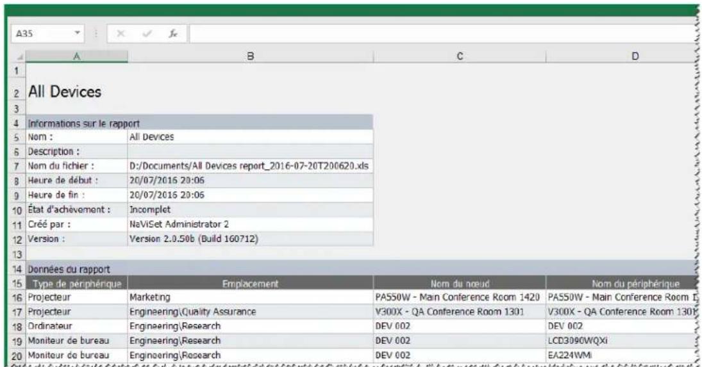
Task: Click the 'Données du rapport' cell
Action: (362, 269)
